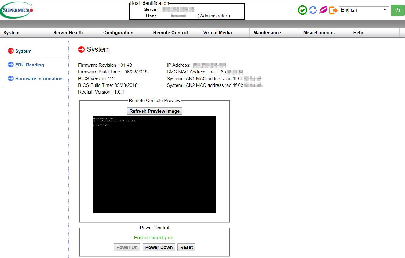Open the Virtual Media menu
This screenshot has width=405, height=258.
pyautogui.click(x=217, y=33)
